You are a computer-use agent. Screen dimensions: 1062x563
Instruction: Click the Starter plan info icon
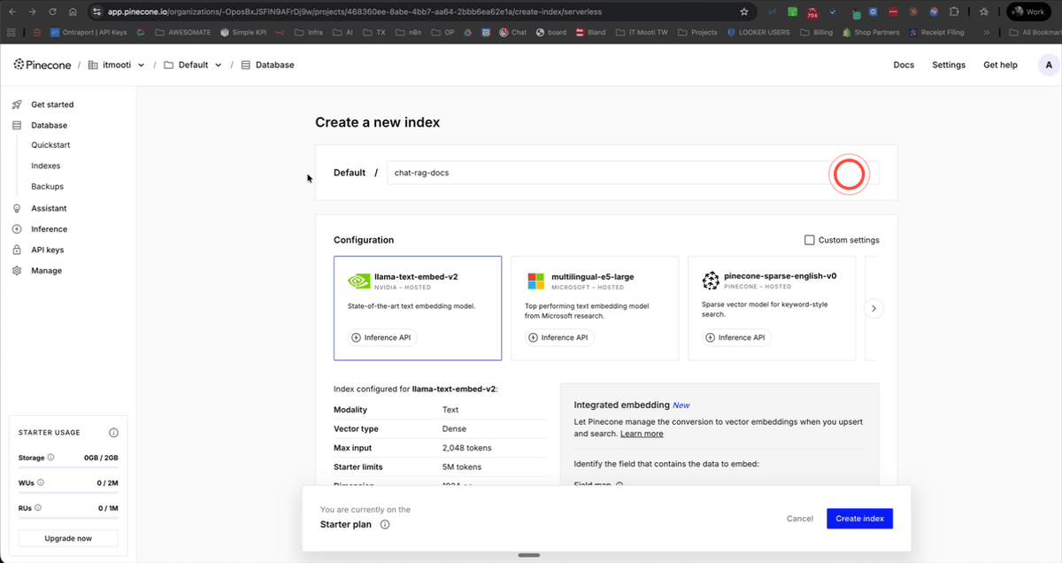tap(384, 524)
